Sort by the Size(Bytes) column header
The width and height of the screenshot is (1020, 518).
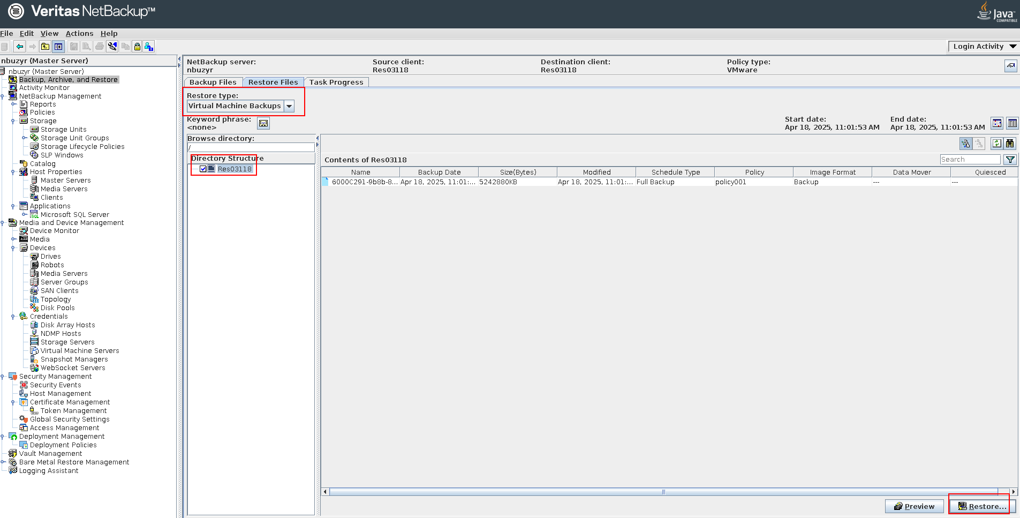pyautogui.click(x=518, y=172)
